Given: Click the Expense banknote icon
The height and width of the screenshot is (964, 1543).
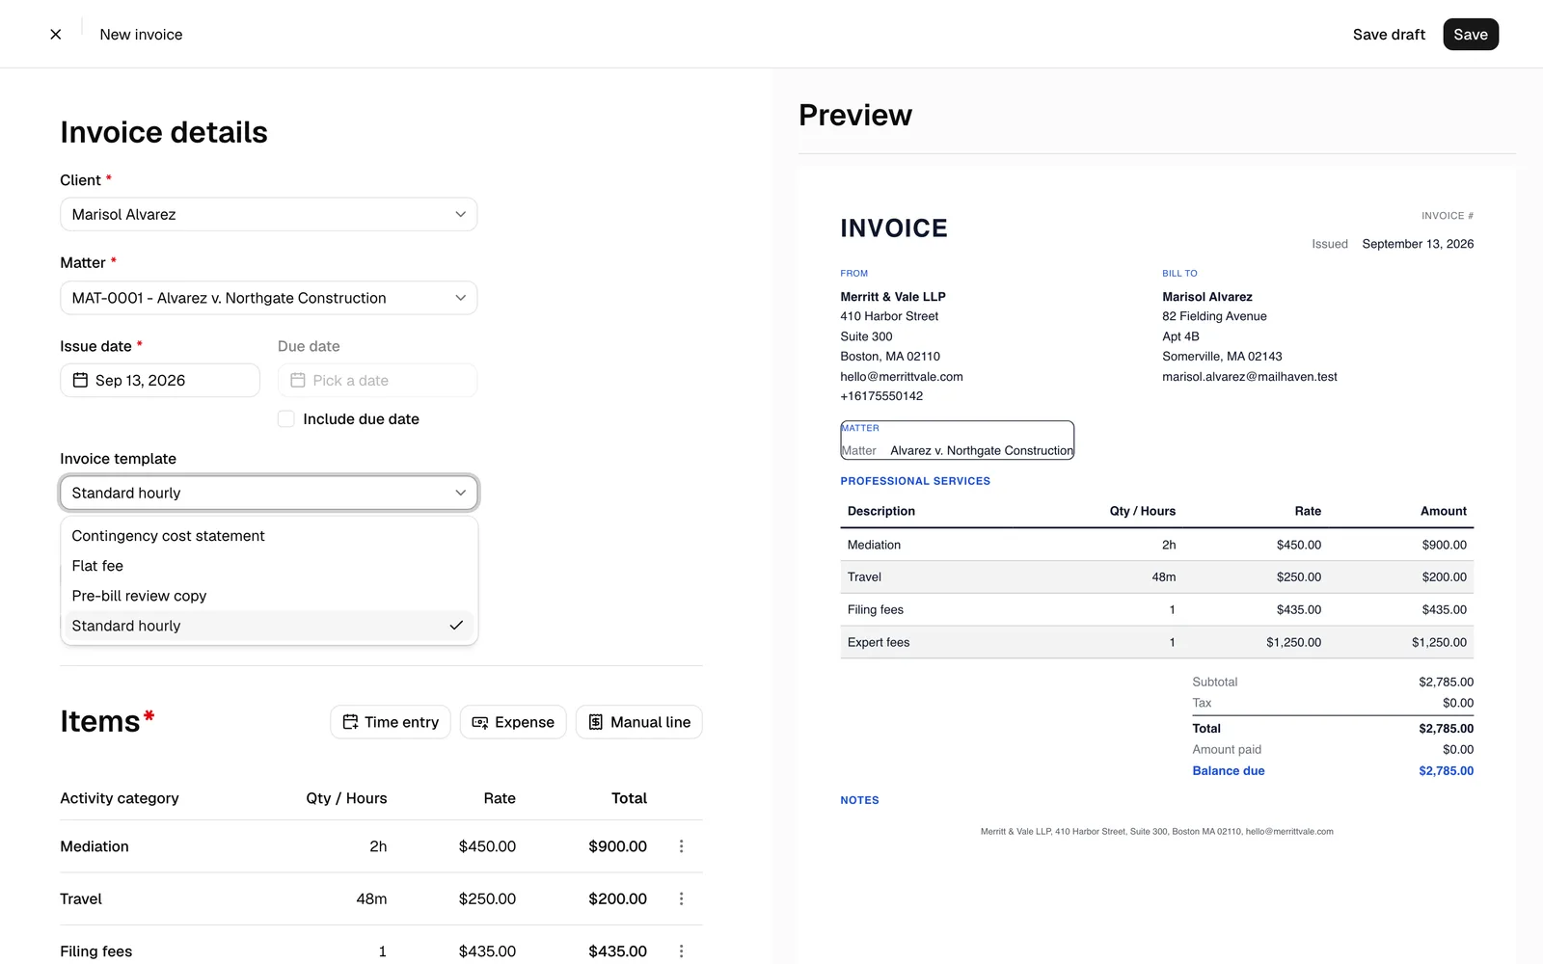Looking at the screenshot, I should pos(480,722).
